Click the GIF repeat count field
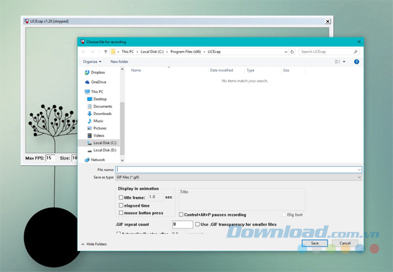Viewport: 393px width, 272px height. coord(182,224)
